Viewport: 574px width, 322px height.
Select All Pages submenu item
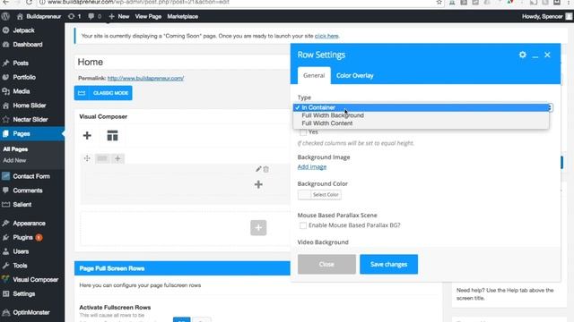15,149
